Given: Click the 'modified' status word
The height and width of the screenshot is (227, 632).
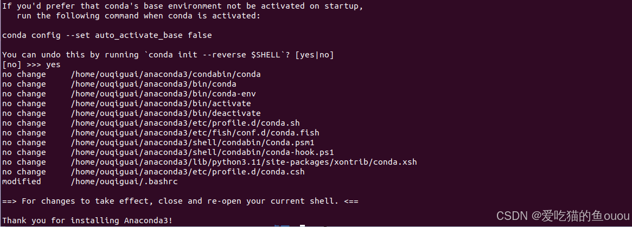Looking at the screenshot, I should click(x=21, y=181).
